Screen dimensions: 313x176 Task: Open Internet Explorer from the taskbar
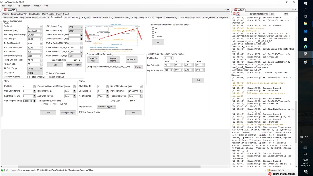pyautogui.click(x=306, y=47)
